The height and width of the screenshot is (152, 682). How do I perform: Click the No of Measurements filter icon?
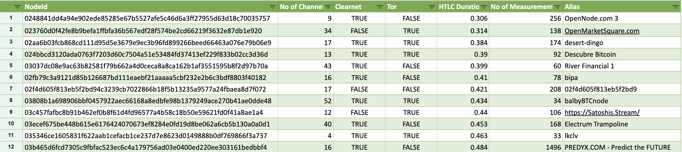pyautogui.click(x=557, y=7)
